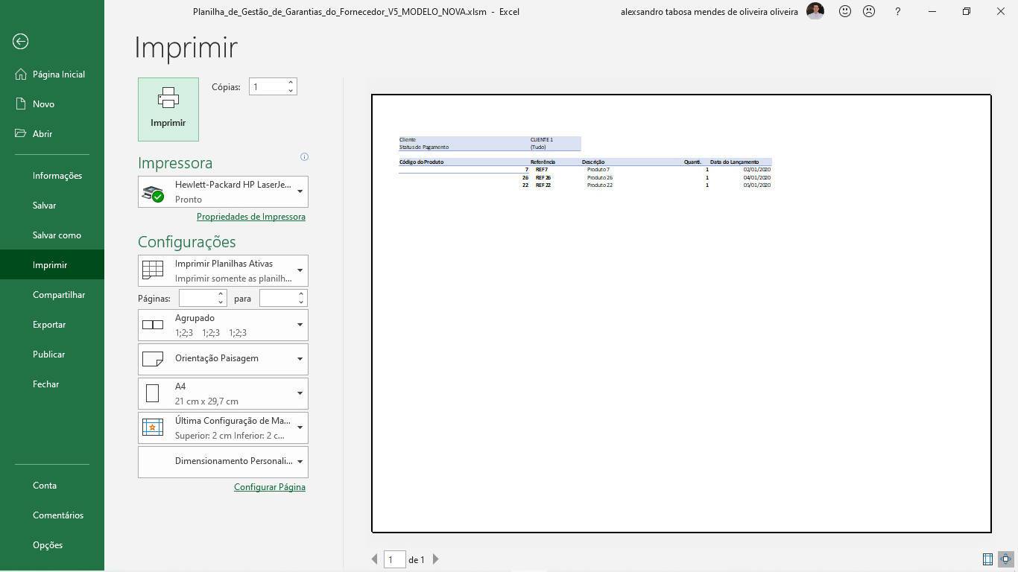Toggle Show Margins in print preview
Viewport: 1018px width, 572px height.
click(987, 559)
